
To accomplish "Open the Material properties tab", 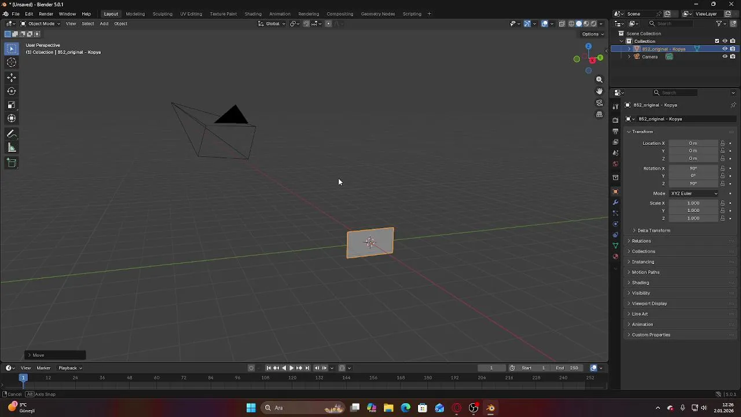I will pos(615,257).
